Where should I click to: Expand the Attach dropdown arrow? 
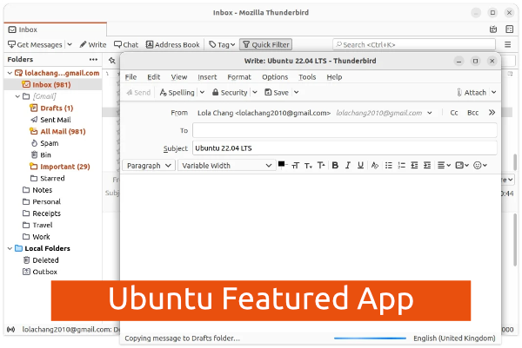click(493, 93)
